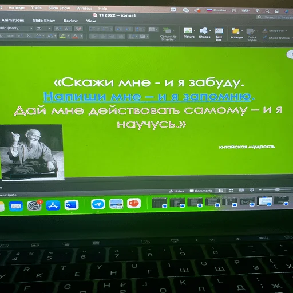The image size is (293, 293).
Task: Switch to the Review ribbon tab
Action: coord(70,21)
